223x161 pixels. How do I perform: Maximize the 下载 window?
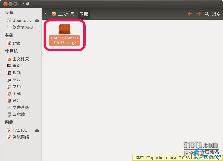pos(15,4)
